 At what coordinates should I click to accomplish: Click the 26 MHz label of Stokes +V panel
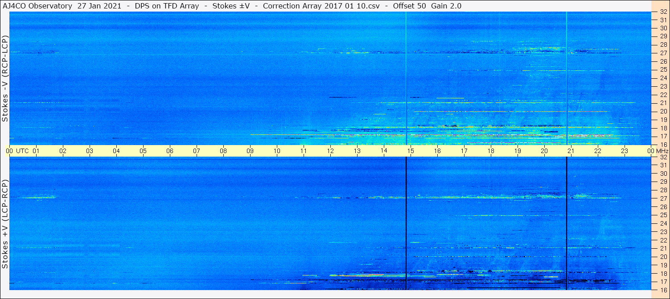(x=663, y=206)
